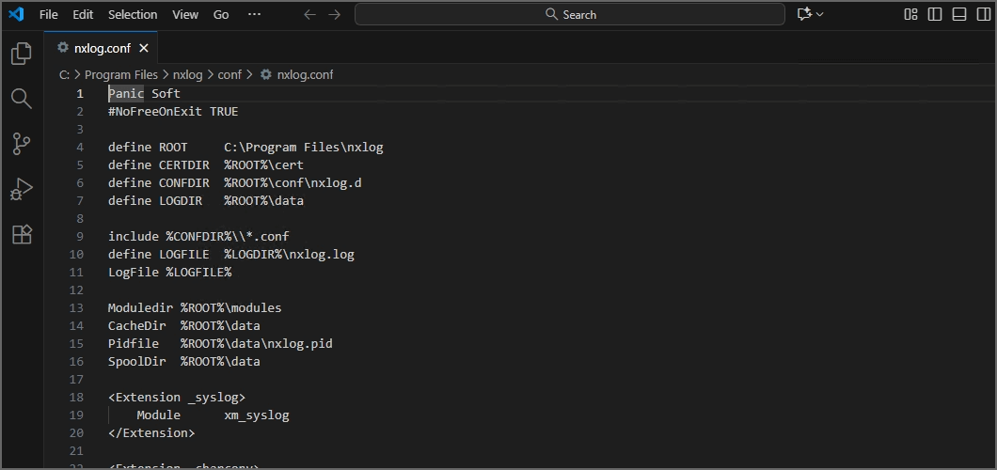Open the Run and Debug view
This screenshot has width=997, height=470.
point(21,189)
